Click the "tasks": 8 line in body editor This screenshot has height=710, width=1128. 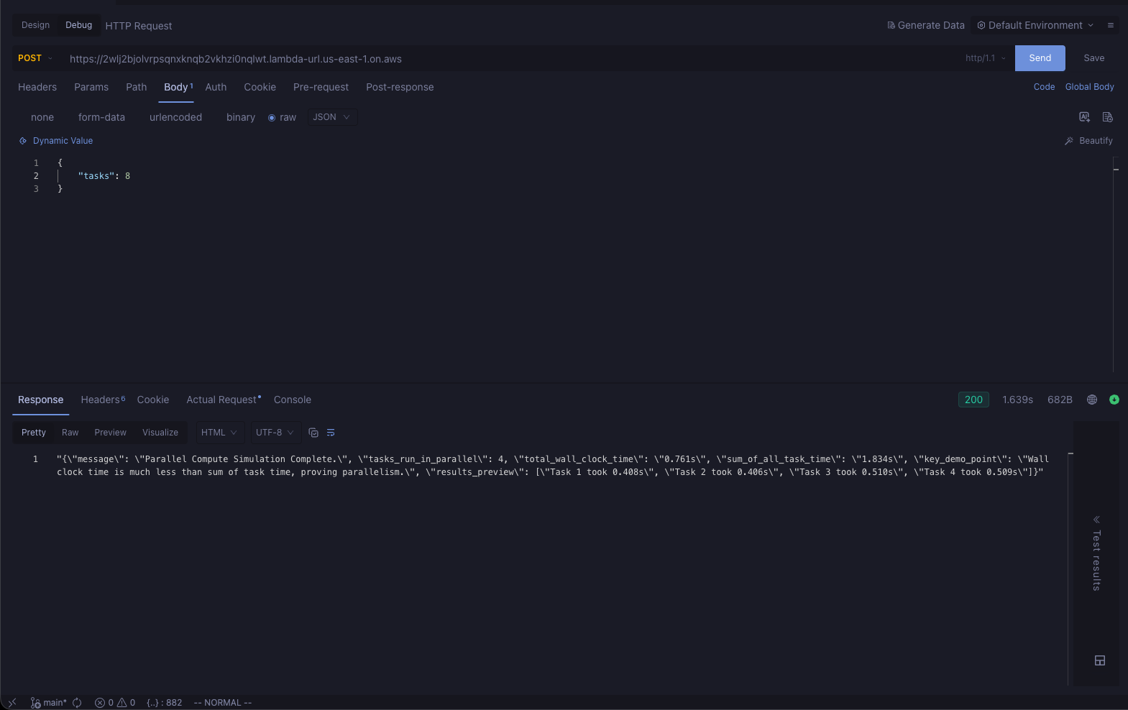pos(104,176)
